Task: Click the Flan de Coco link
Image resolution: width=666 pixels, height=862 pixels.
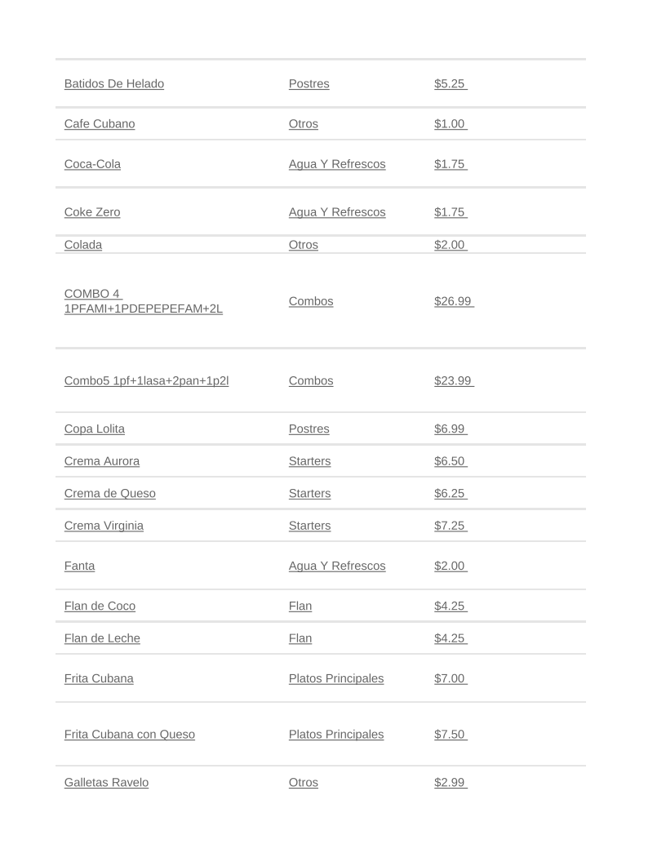Action: tap(100, 607)
